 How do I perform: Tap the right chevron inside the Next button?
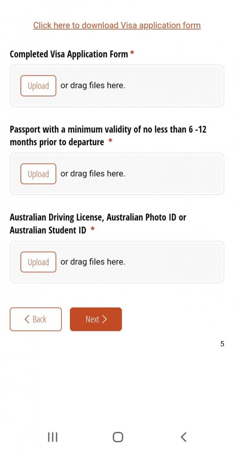104,319
